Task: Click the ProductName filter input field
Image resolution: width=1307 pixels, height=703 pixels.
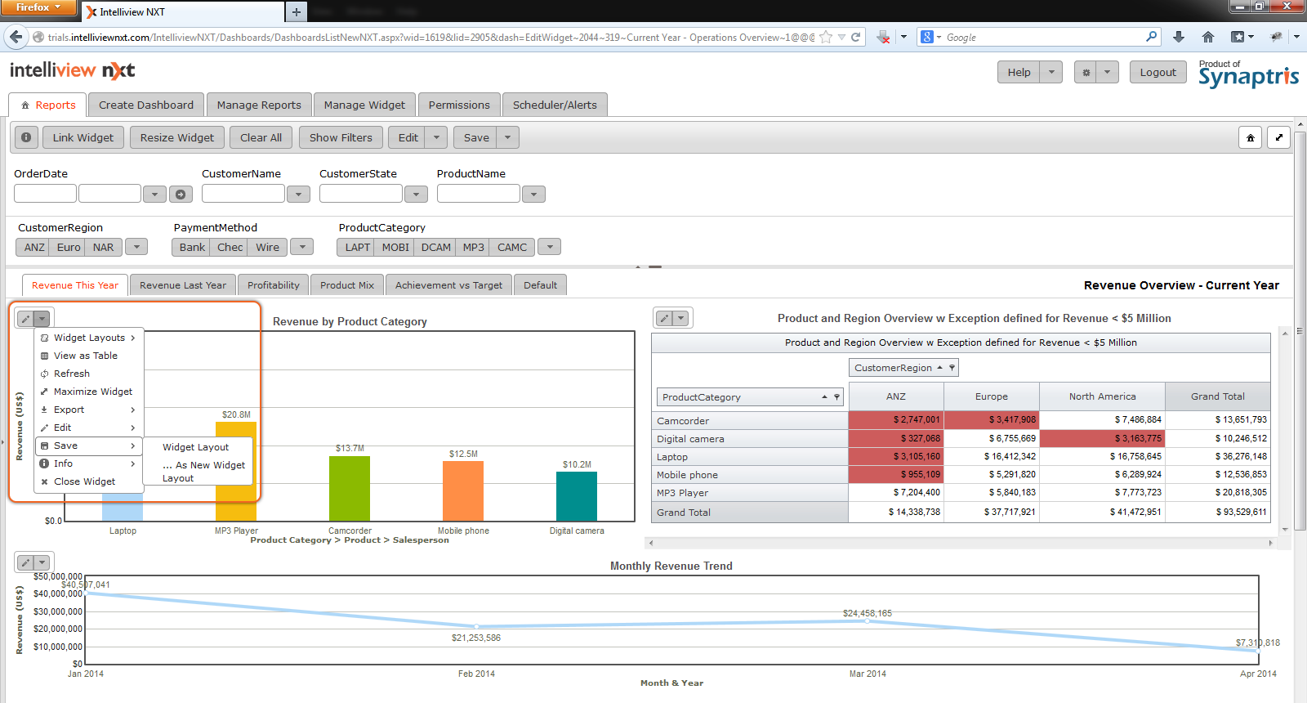Action: coord(478,195)
